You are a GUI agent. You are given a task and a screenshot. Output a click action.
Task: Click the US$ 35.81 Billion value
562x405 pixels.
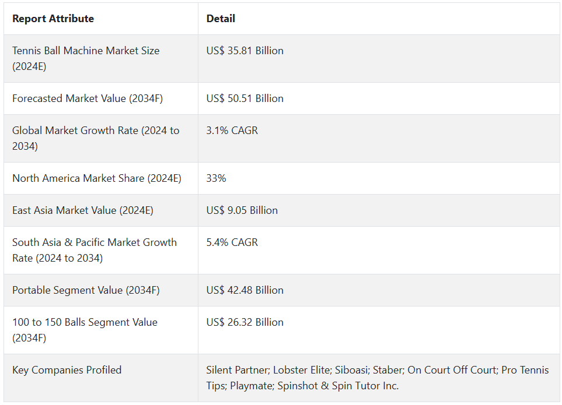pos(245,51)
